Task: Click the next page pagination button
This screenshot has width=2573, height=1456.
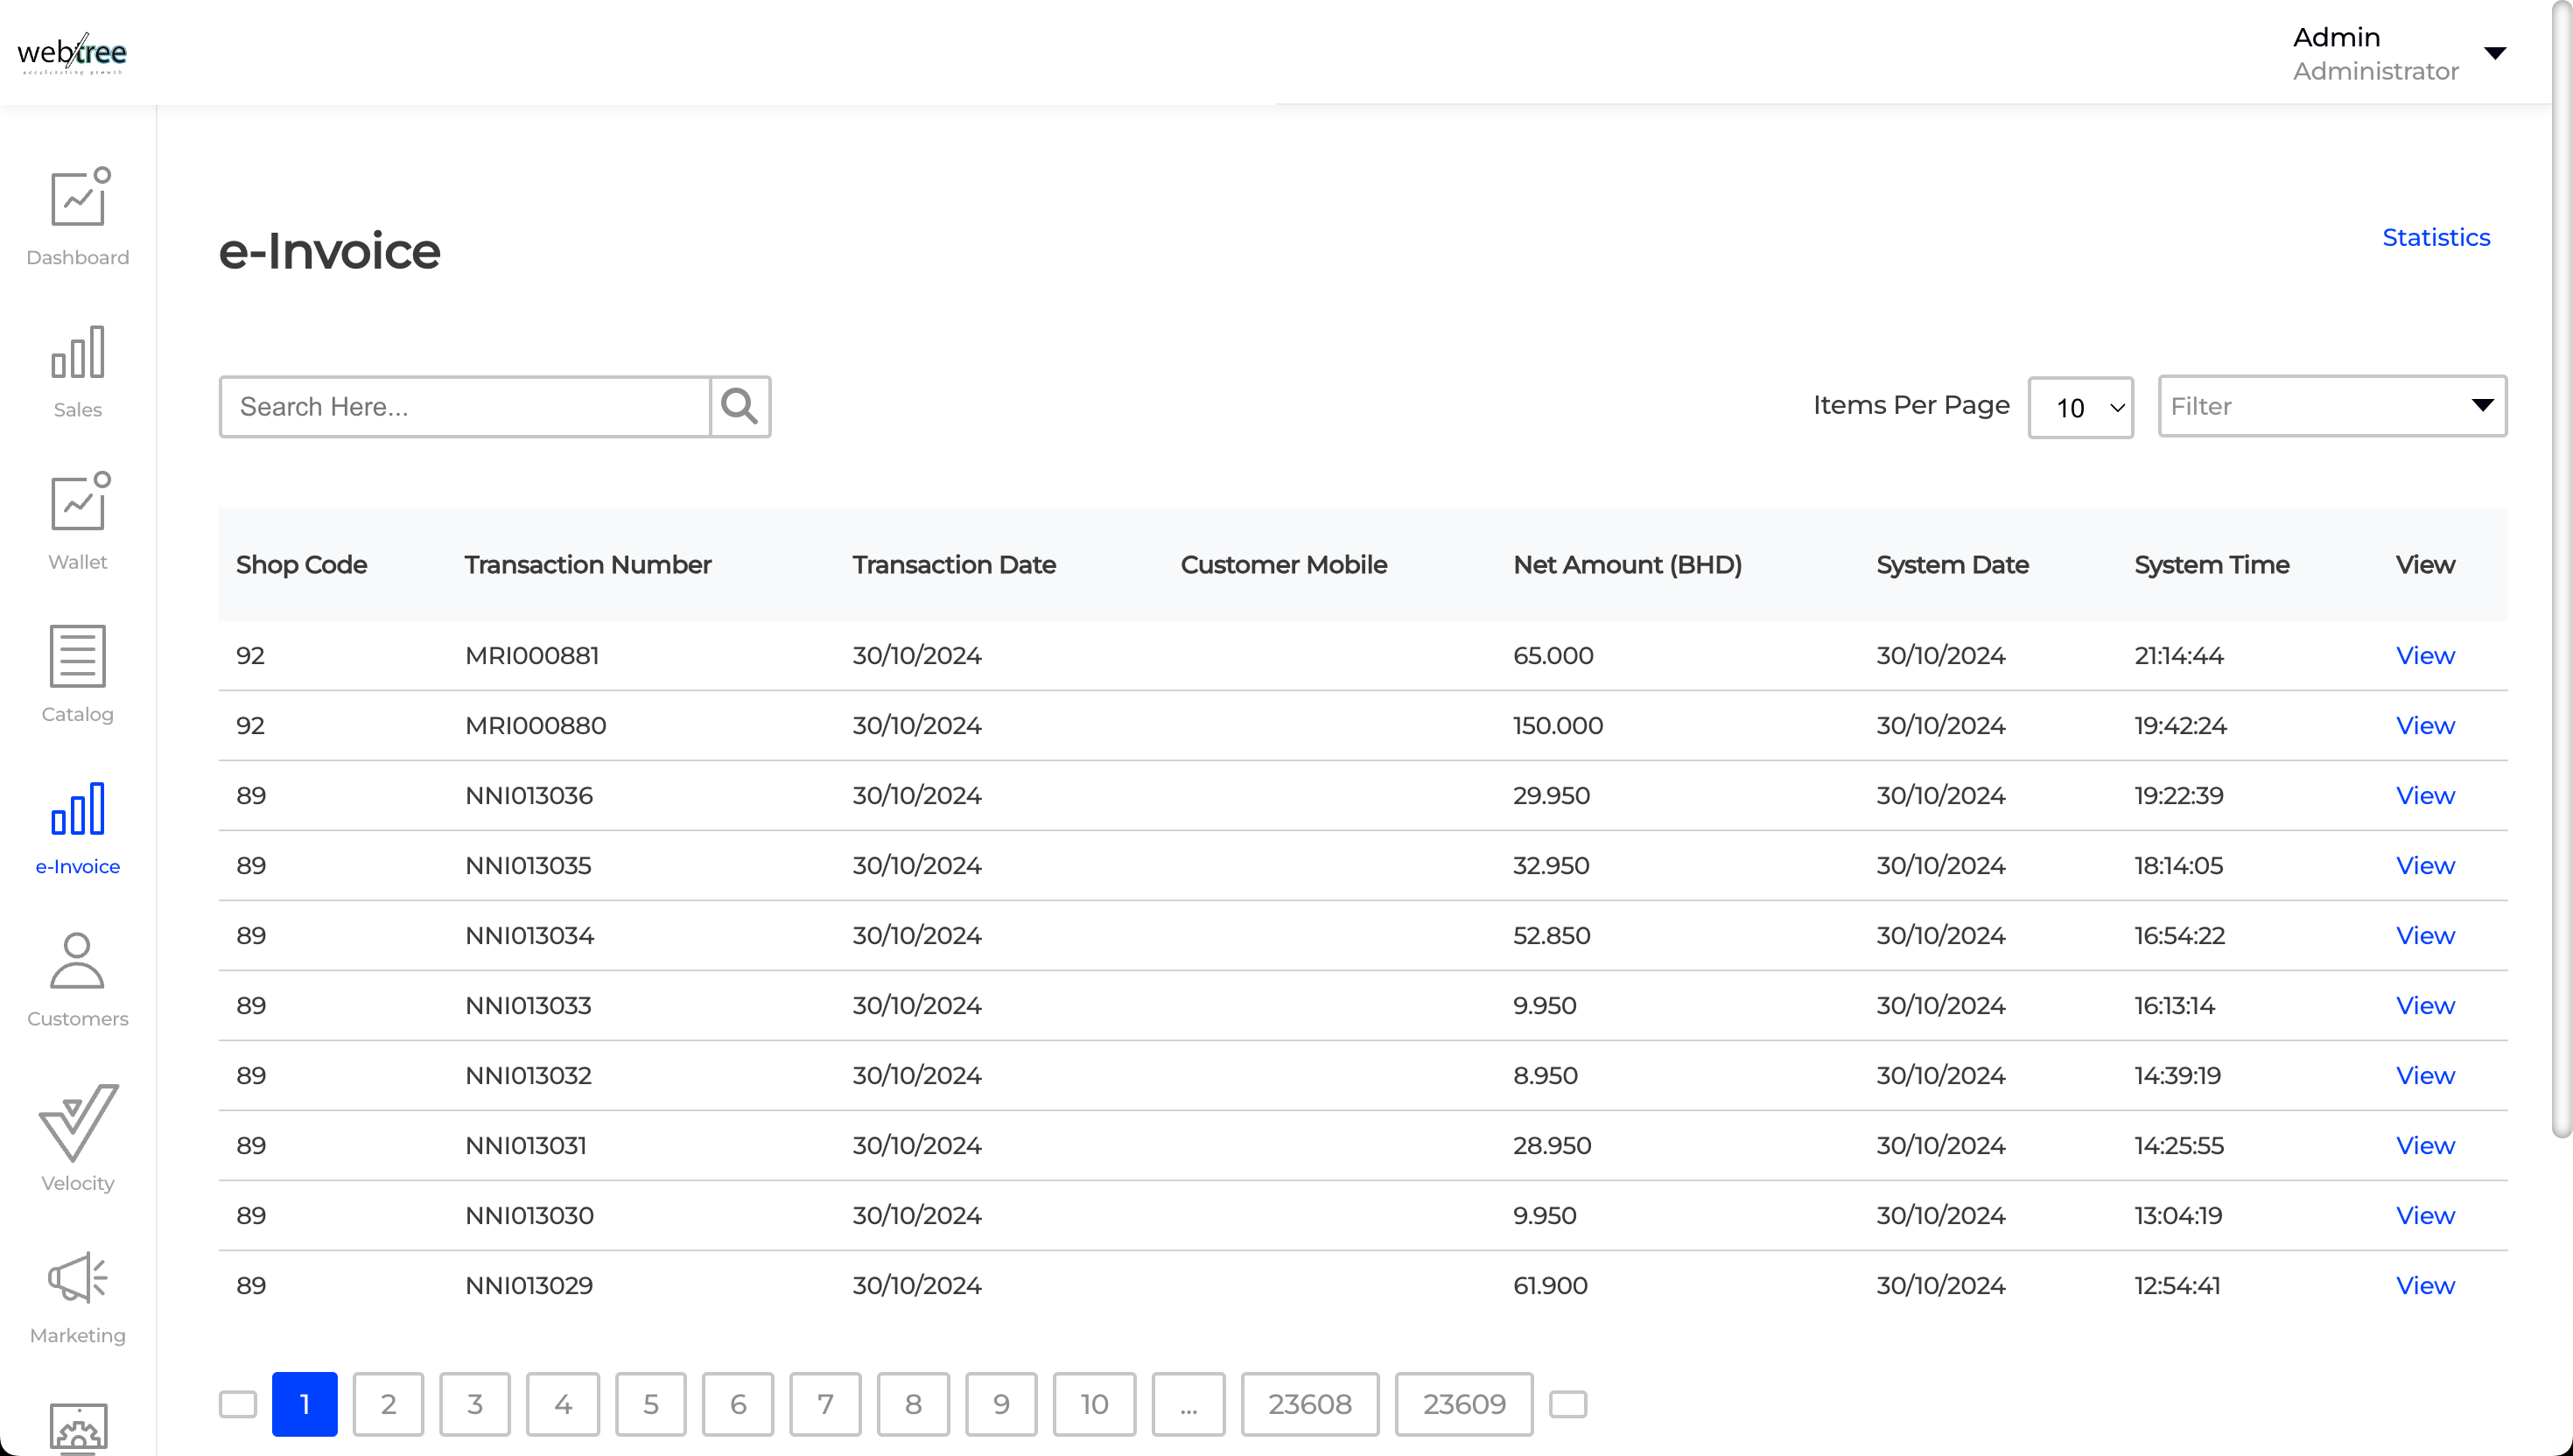Action: point(1568,1404)
